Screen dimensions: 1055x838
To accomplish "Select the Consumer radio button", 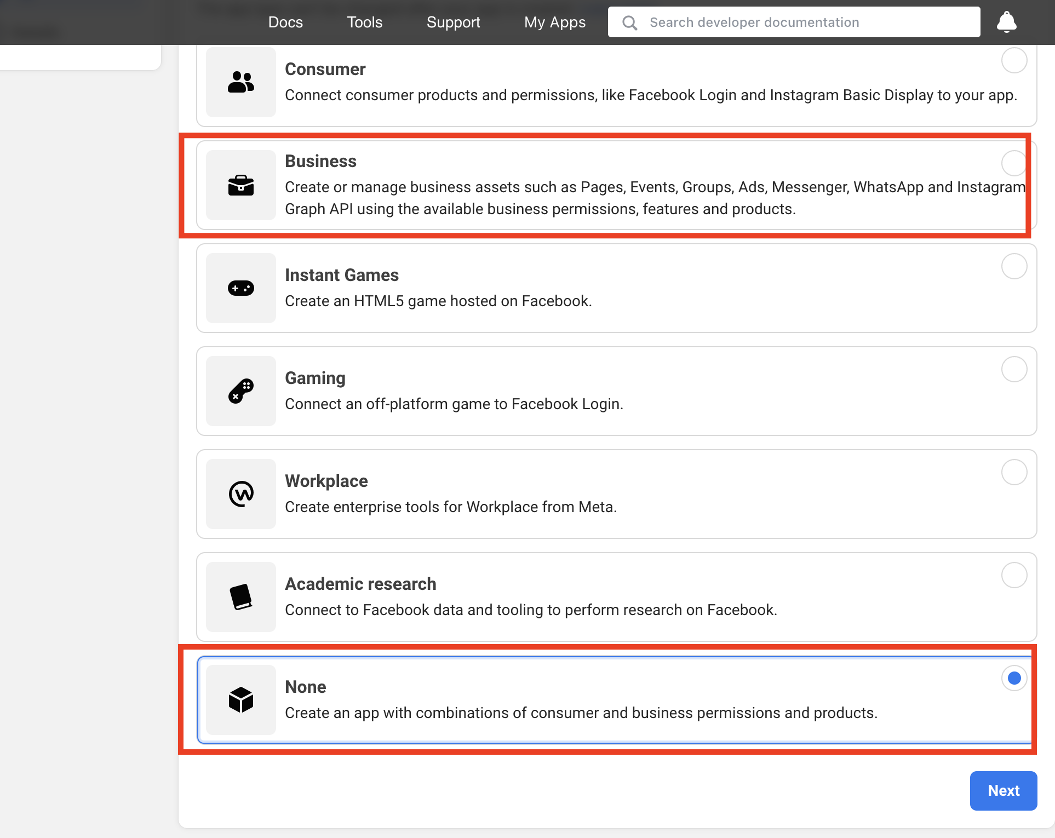I will point(1014,60).
